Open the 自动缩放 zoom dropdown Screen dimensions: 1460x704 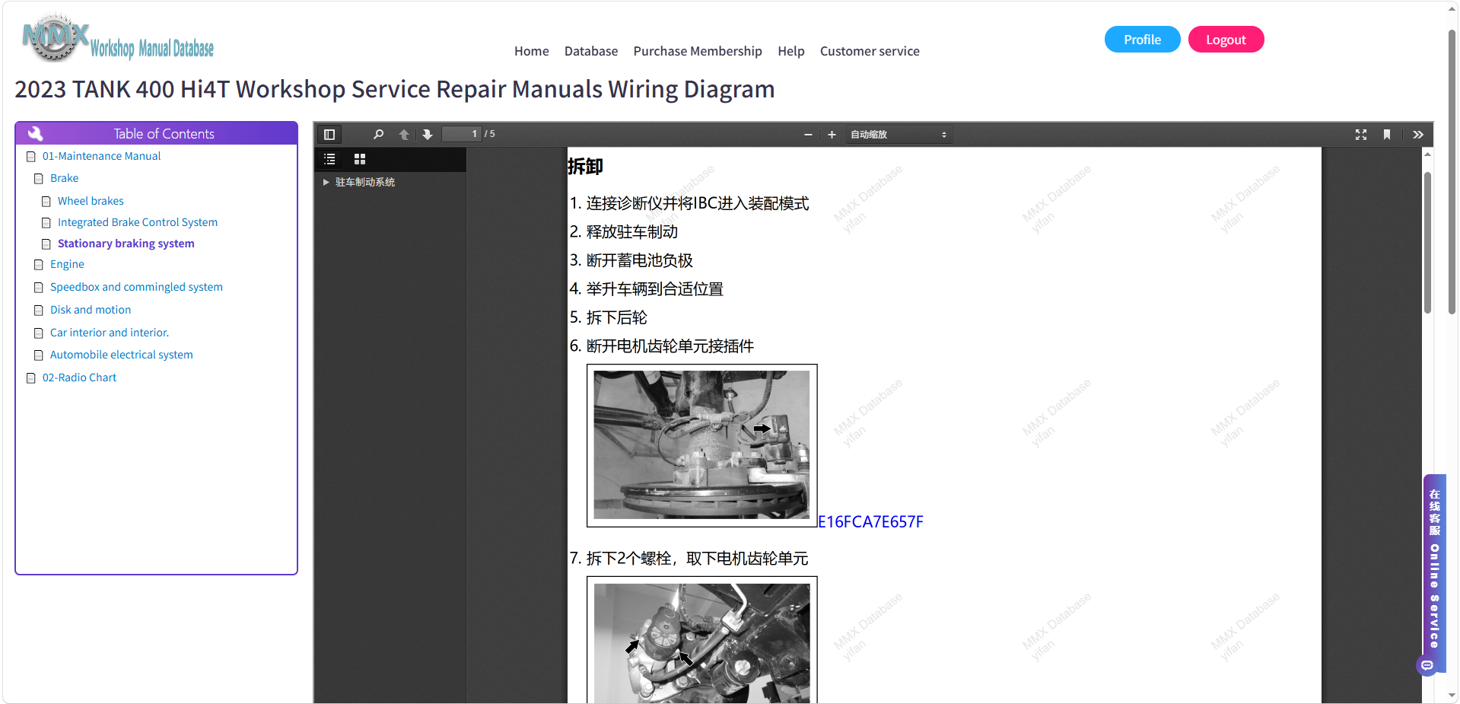899,135
